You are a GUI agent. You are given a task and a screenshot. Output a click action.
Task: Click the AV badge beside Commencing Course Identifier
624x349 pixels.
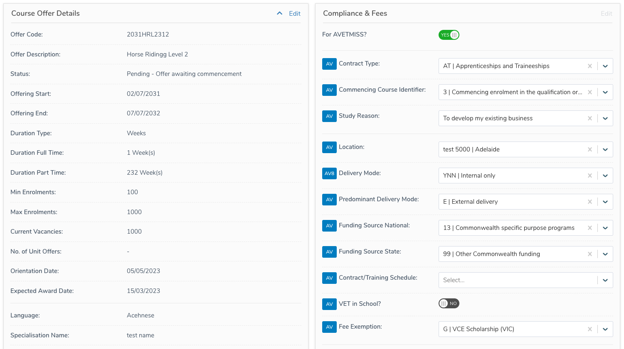(329, 90)
